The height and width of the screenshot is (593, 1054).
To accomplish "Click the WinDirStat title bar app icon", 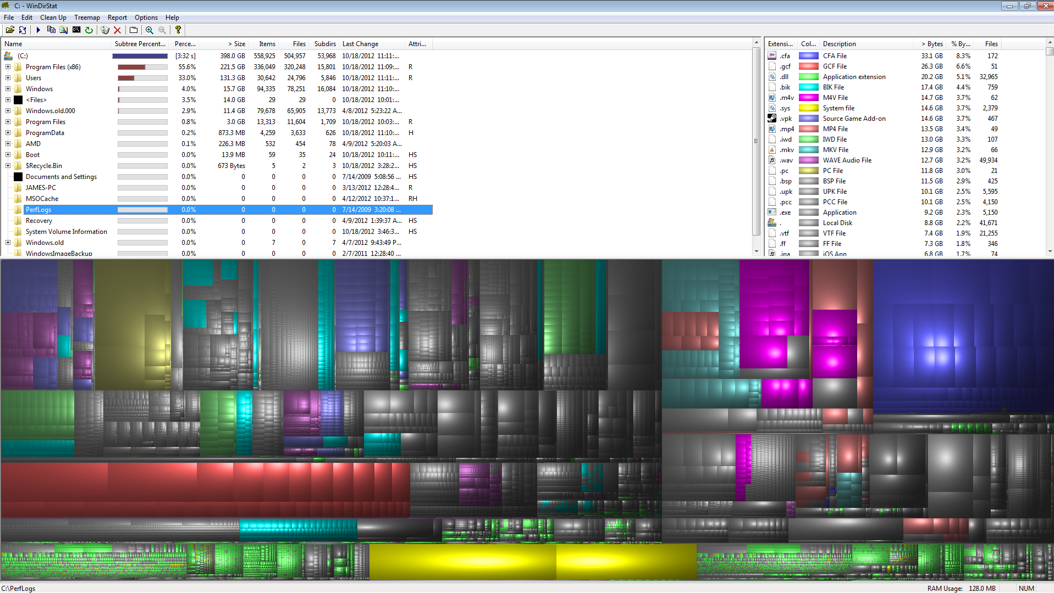I will pyautogui.click(x=6, y=5).
